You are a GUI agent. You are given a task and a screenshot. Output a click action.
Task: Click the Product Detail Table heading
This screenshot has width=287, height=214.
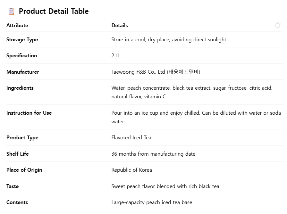tap(54, 11)
